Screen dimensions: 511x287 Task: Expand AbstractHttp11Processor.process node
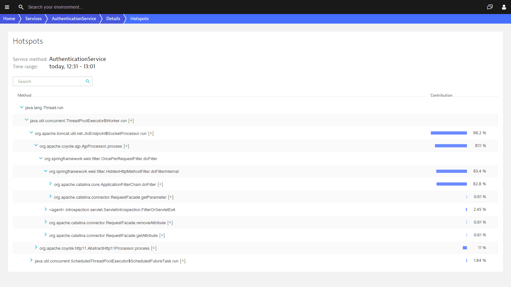(36, 247)
